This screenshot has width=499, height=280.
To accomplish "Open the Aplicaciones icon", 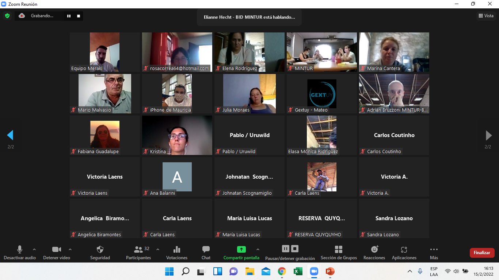I will [x=404, y=249].
